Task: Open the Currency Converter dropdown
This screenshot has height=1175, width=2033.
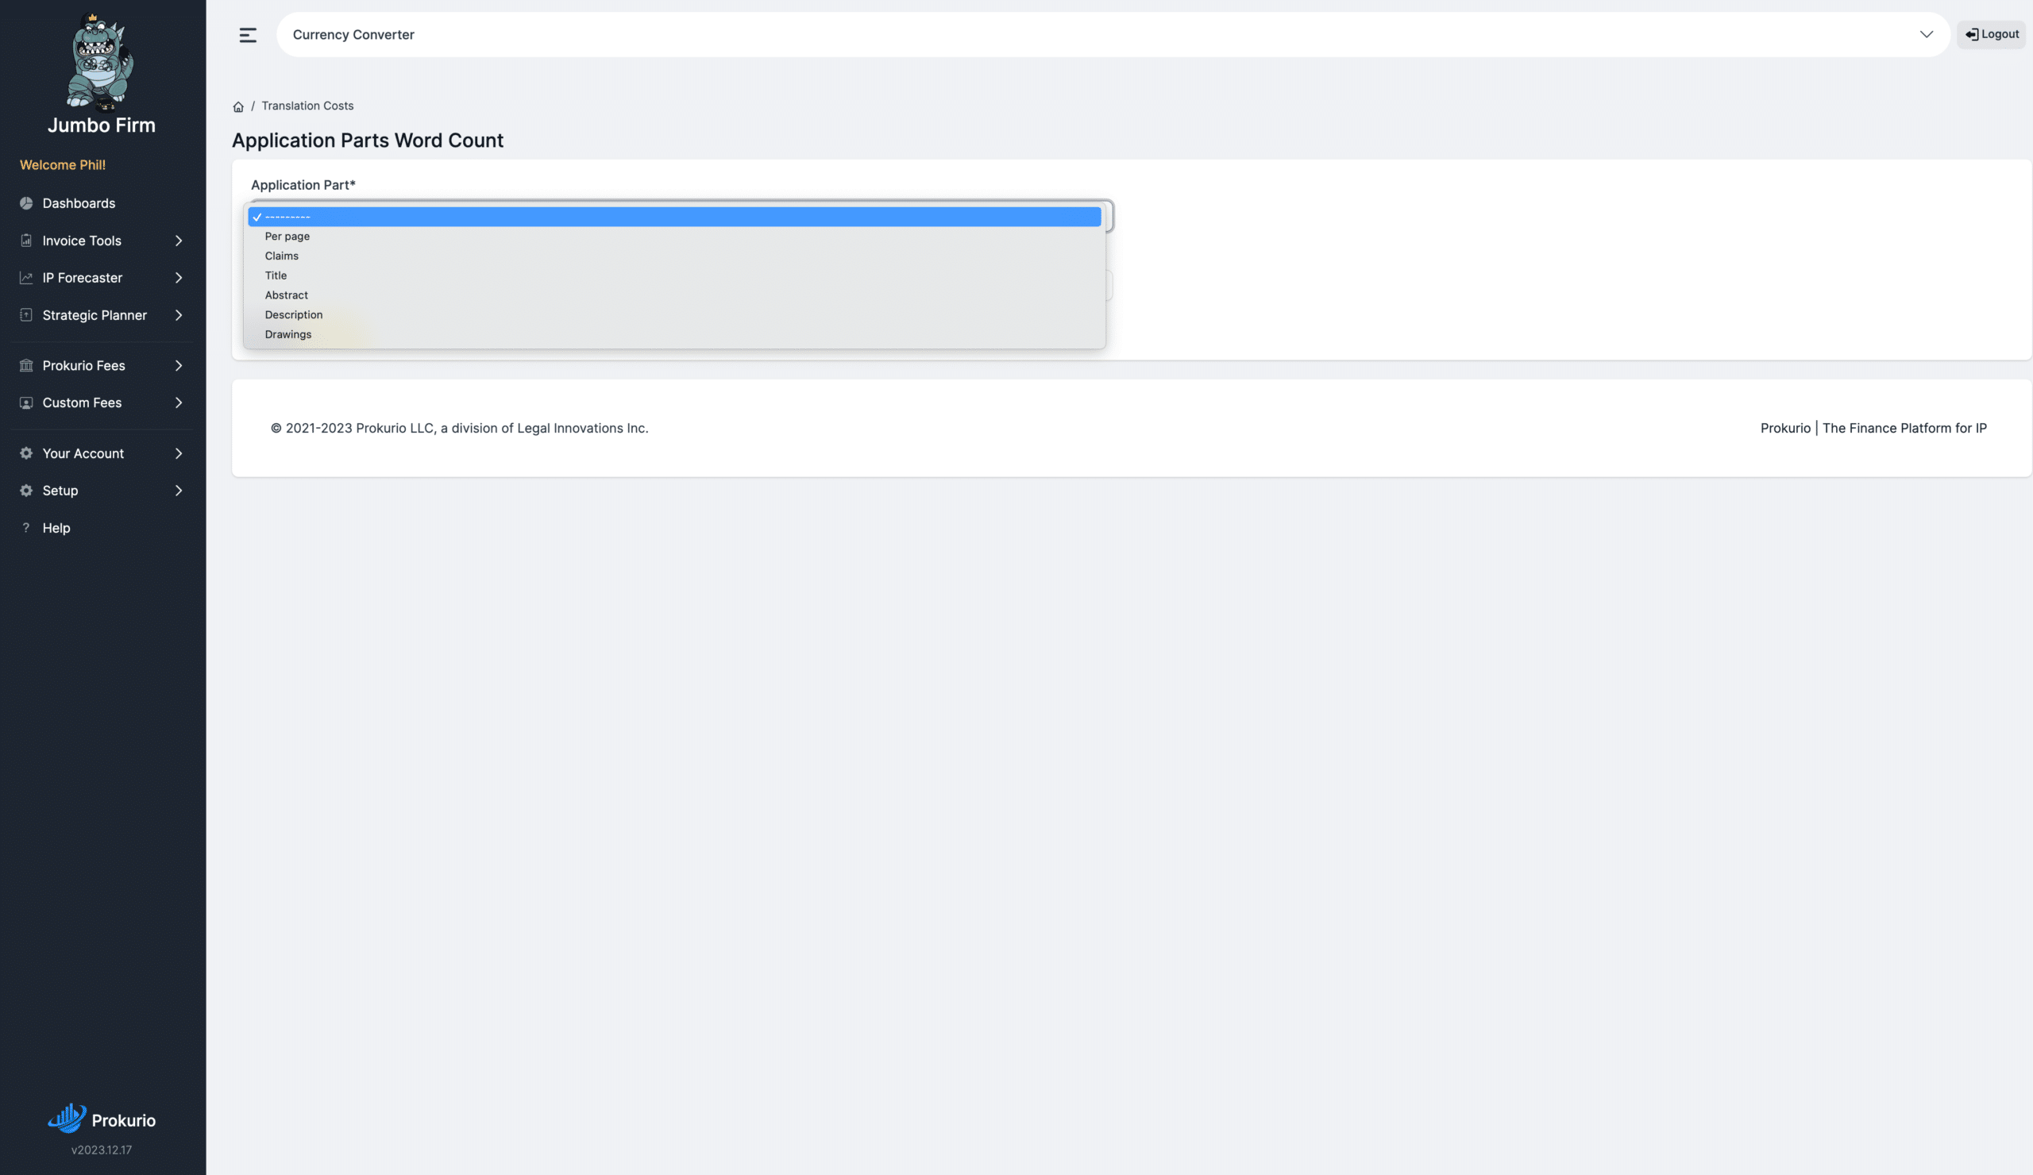Action: (x=1927, y=33)
